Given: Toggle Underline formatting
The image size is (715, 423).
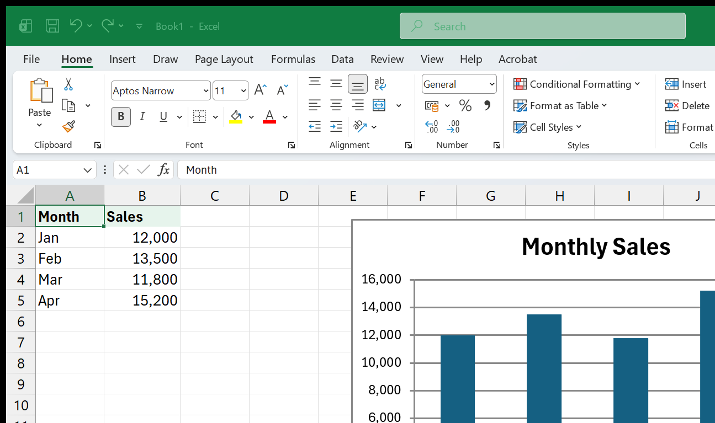Looking at the screenshot, I should [163, 116].
